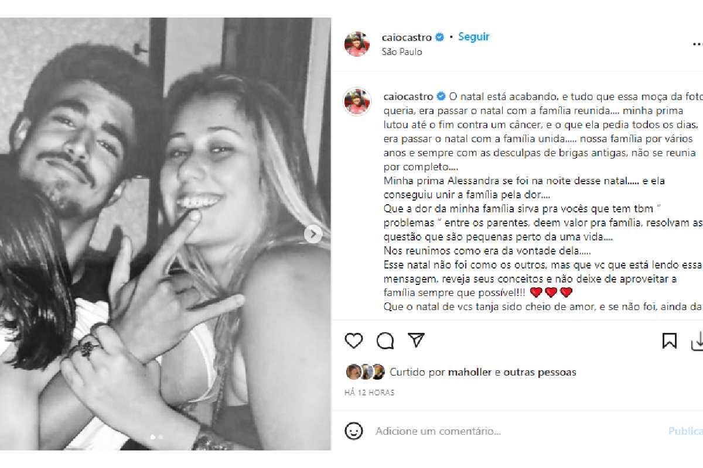
Task: Open the emoji picker smiley icon
Action: pos(354,432)
